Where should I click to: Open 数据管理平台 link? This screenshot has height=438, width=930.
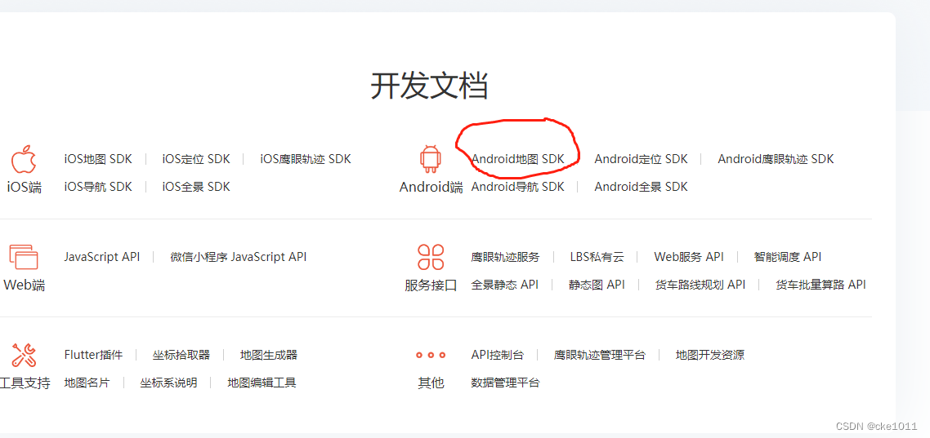click(505, 383)
